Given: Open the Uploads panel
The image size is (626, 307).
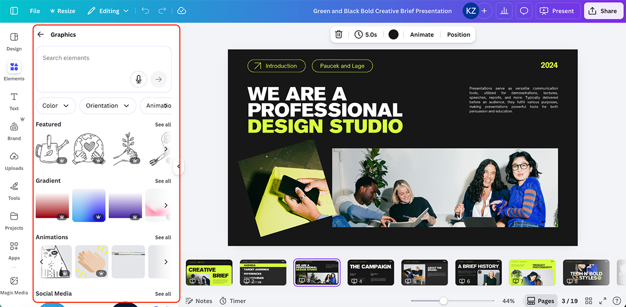Looking at the screenshot, I should (14, 160).
